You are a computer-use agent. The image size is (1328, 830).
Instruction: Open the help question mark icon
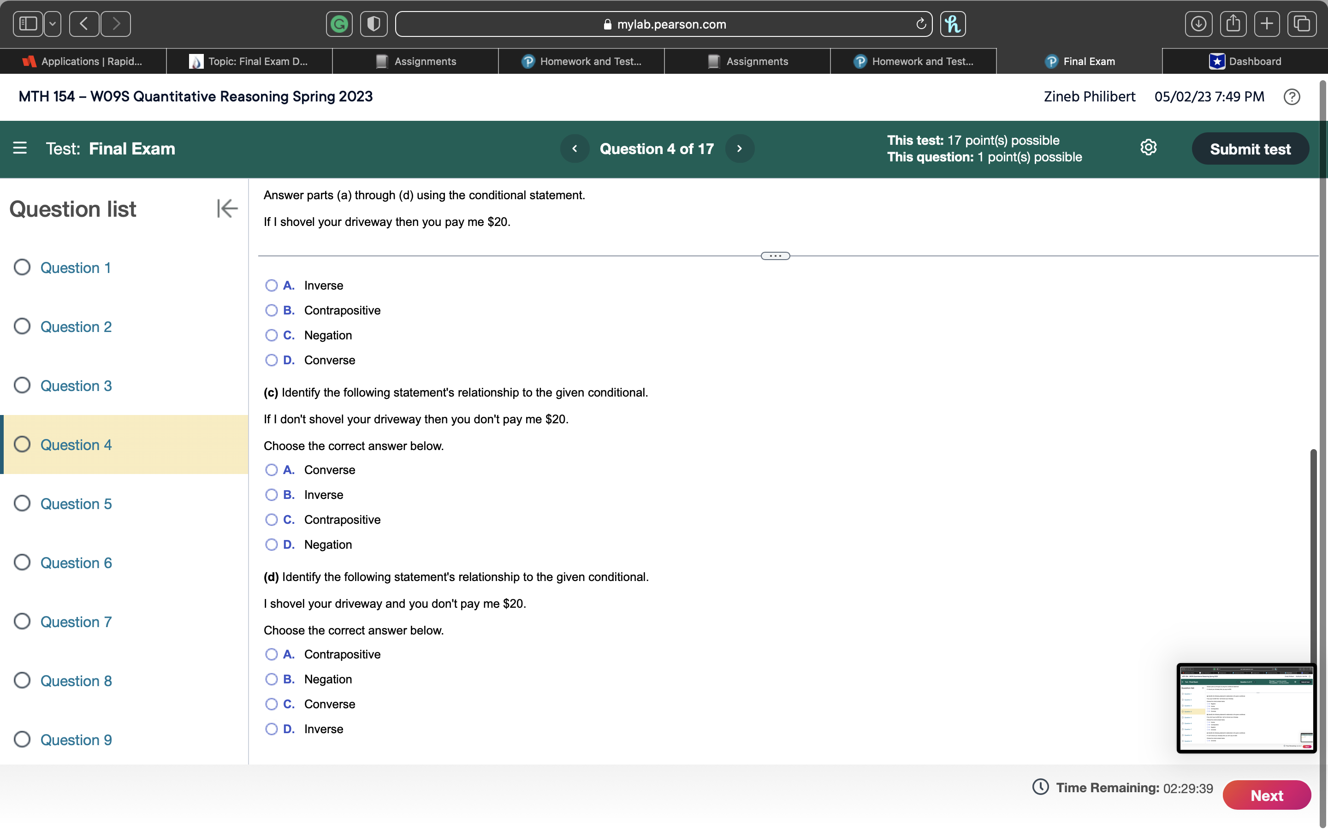coord(1292,97)
